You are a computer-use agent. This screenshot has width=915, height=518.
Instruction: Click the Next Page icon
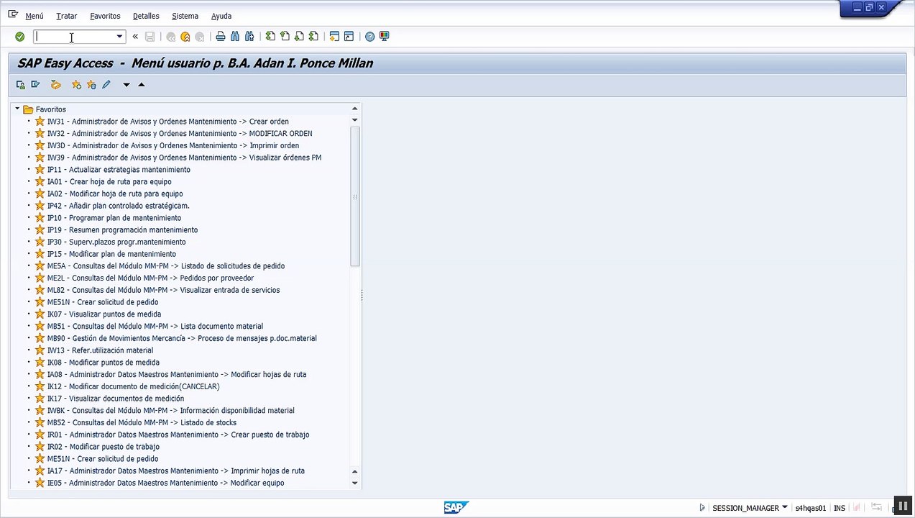pyautogui.click(x=299, y=37)
